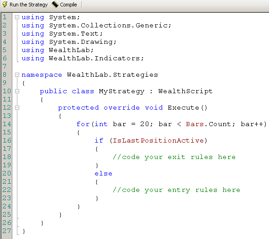Click the 'protected' keyword
The image size is (269, 239).
79,108
